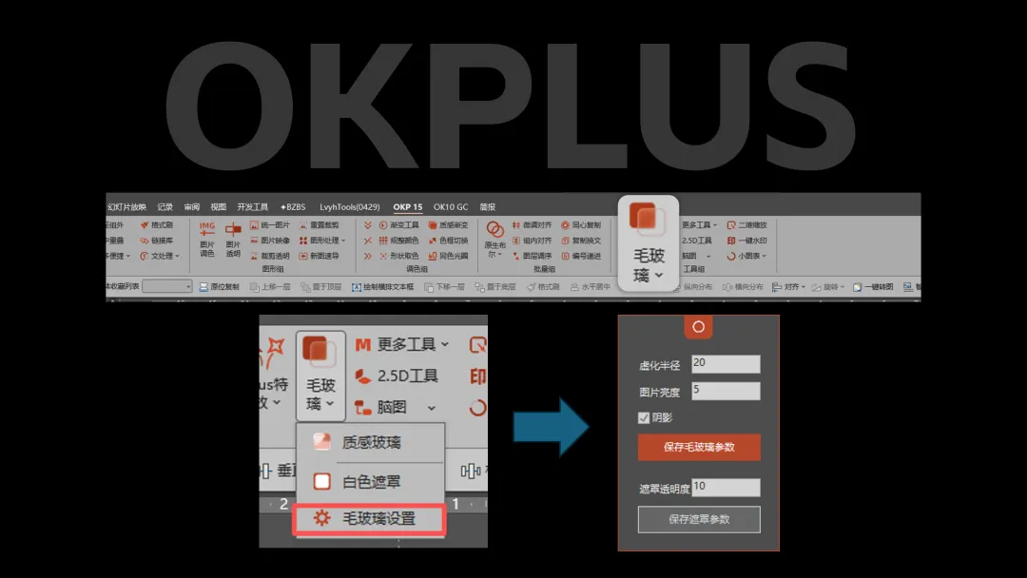The width and height of the screenshot is (1027, 578).
Task: Click 规整颜色 in the ribbon
Action: (x=398, y=241)
